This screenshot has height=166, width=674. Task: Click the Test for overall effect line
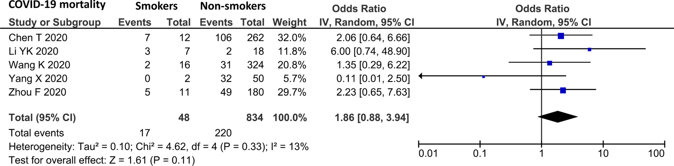click(101, 160)
